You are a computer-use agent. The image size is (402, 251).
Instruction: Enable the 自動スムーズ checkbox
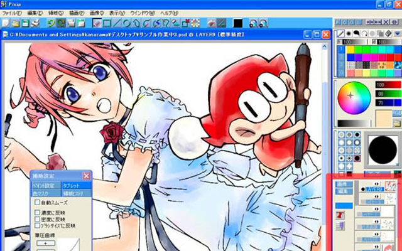coord(38,202)
